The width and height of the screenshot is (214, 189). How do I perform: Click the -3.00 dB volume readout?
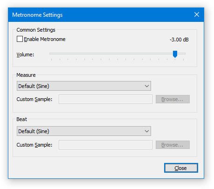tap(179, 40)
